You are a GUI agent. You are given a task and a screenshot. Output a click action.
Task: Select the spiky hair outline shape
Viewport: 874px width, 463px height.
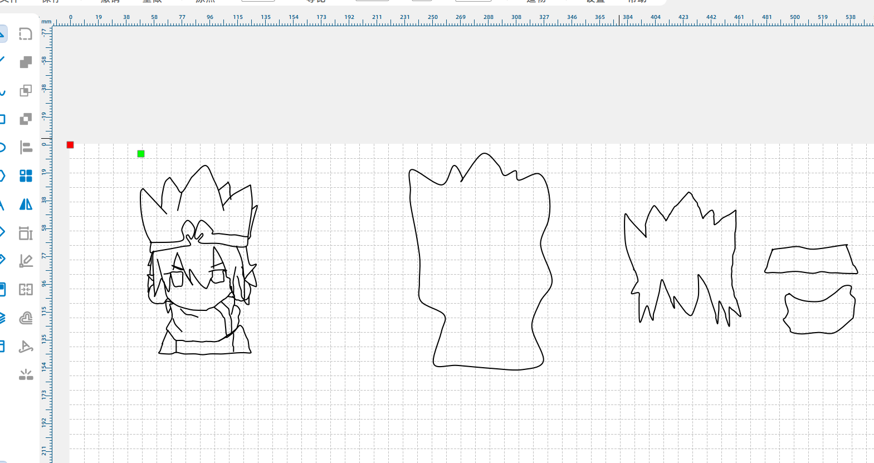[683, 259]
